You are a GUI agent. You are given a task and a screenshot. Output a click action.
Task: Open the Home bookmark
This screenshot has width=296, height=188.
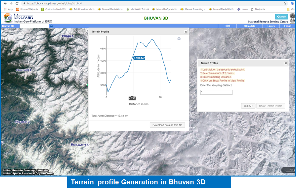(x=242, y=9)
